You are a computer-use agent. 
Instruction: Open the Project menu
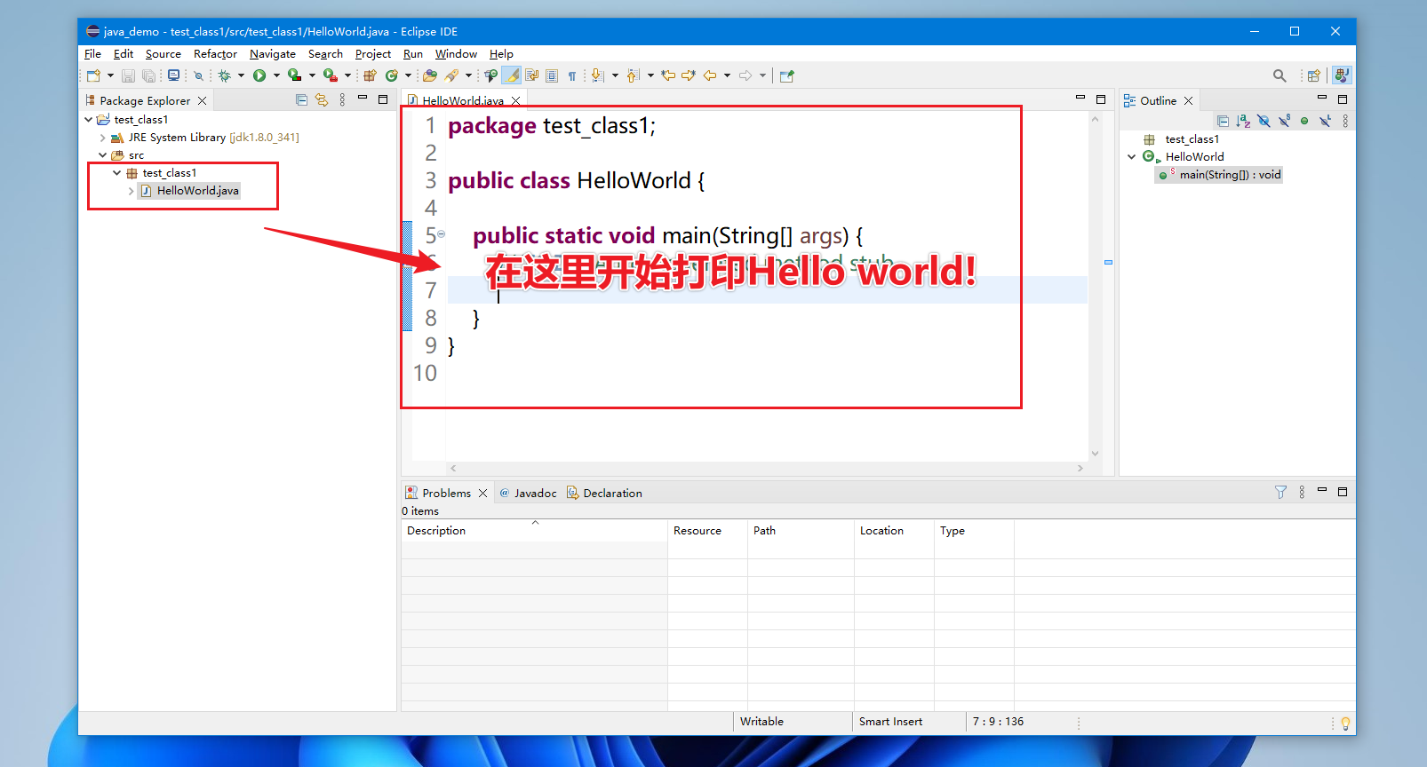click(373, 54)
